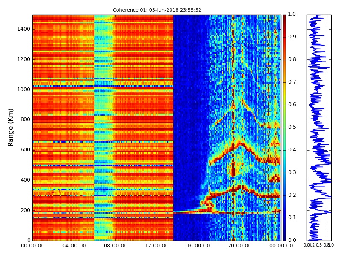Click the colorbar 0.9 value label
The width and height of the screenshot is (342, 256).
point(292,37)
